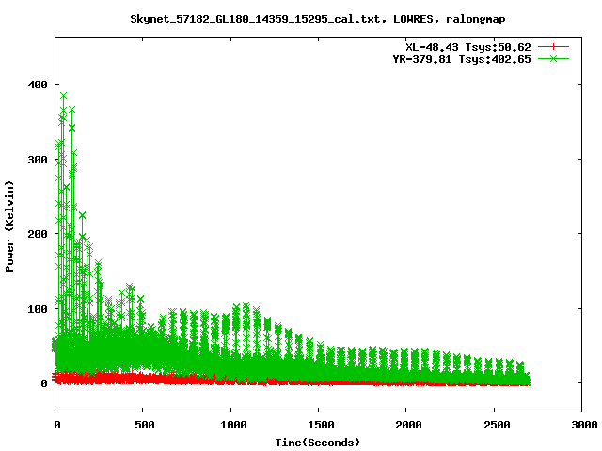Click the x-axis tick label 500
Viewport: 602px width, 451px height.
click(x=145, y=425)
